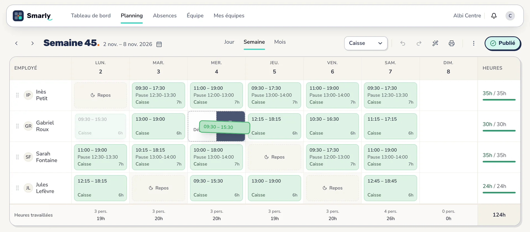
Task: Click the 124h total hours cell
Action: pos(499,215)
